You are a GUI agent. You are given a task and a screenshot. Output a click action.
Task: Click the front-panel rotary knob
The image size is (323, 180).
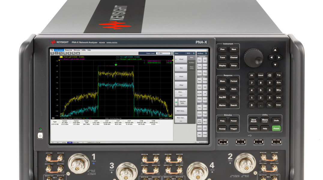(x=253, y=58)
